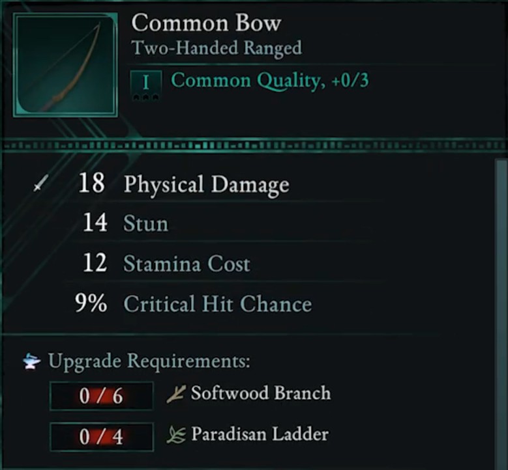This screenshot has height=470, width=508.
Task: Click the Paradisan Ladder material name
Action: [x=260, y=434]
